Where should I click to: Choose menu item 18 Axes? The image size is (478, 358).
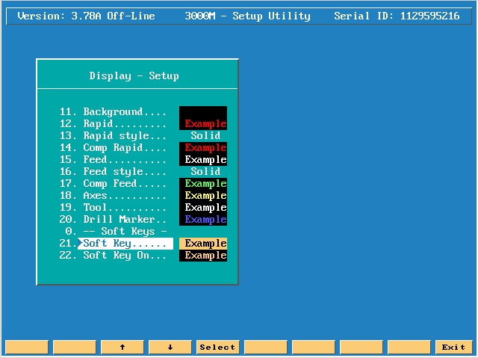coord(113,196)
